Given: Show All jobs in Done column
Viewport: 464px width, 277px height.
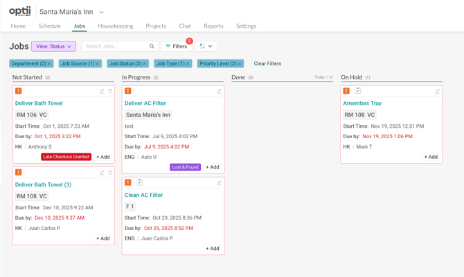Looking at the screenshot, I should [331, 77].
